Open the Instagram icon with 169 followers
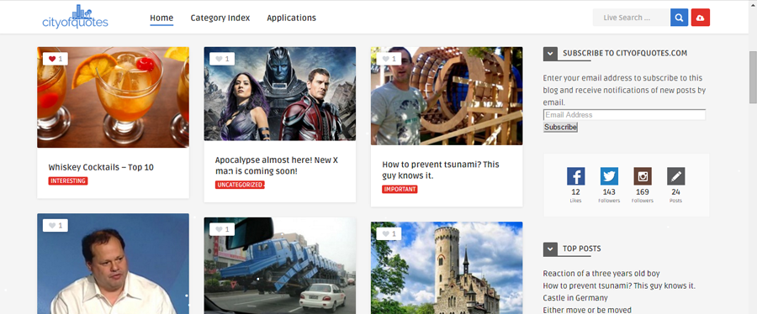 tap(643, 176)
